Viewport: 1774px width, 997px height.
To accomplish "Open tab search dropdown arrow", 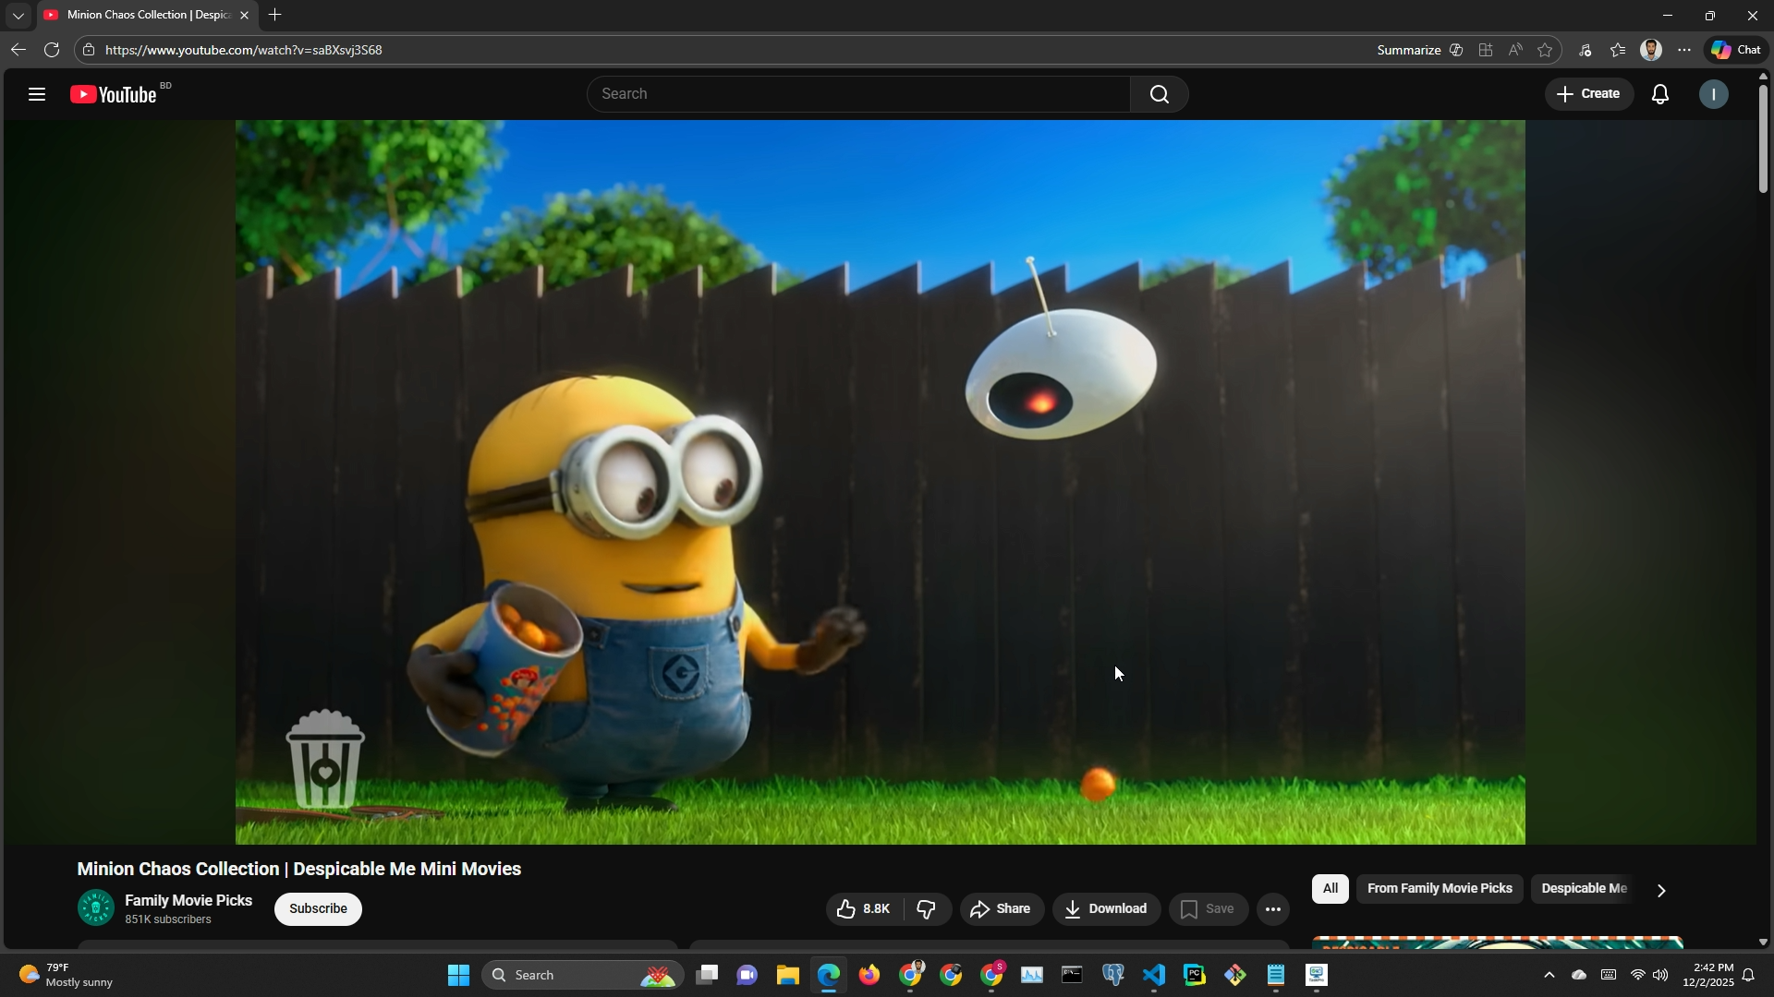I will 18,16.
